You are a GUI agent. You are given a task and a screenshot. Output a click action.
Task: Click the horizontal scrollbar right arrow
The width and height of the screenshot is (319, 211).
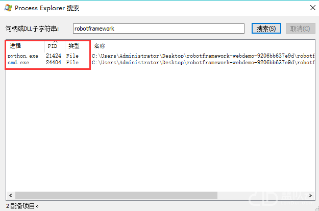click(310, 195)
